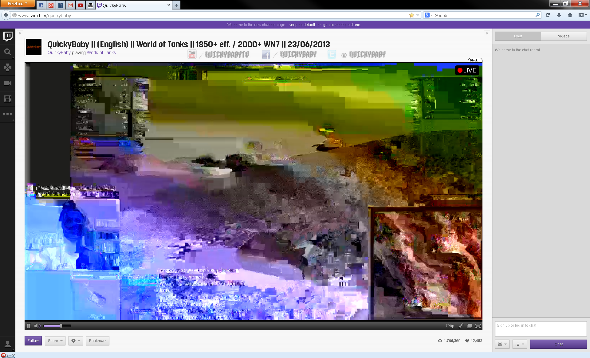Open the more options dots in sidebar

tap(8, 115)
